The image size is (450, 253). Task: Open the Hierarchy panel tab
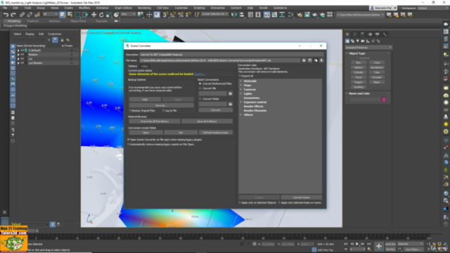[363, 34]
